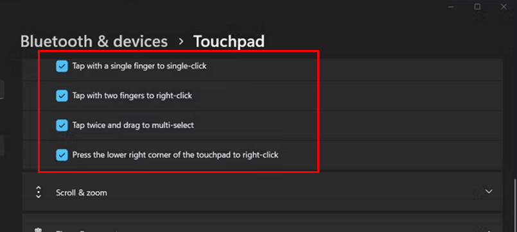Close the Settings window
This screenshot has width=517, height=232.
click(504, 6)
